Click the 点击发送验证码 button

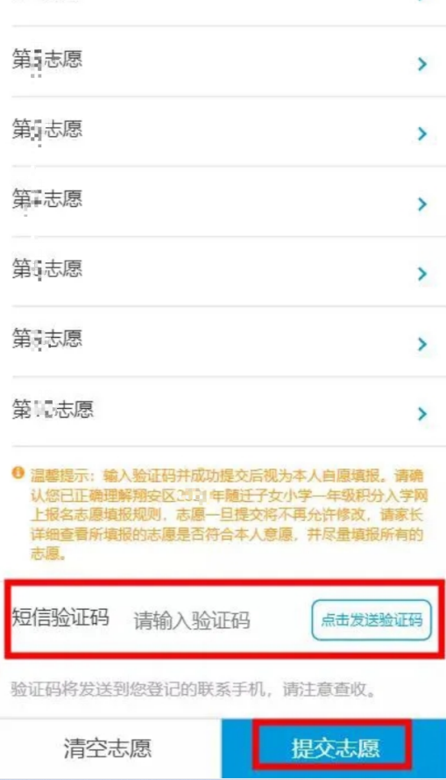click(x=372, y=619)
